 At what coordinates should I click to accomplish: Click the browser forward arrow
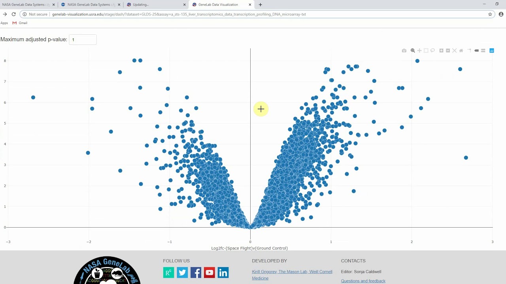[5, 14]
